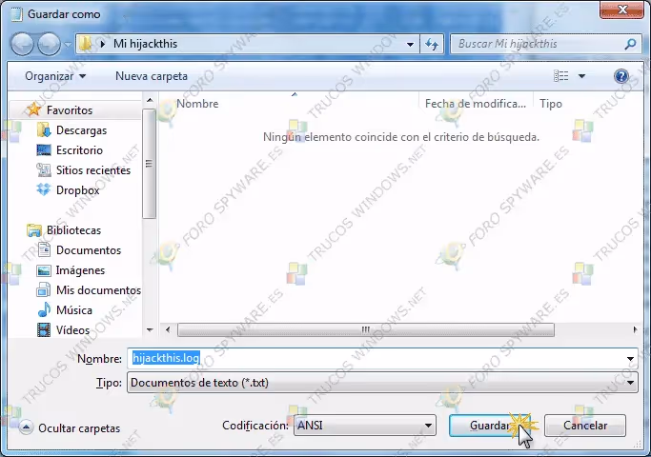Click the Forward navigation arrow
This screenshot has height=457, width=651.
[x=49, y=44]
